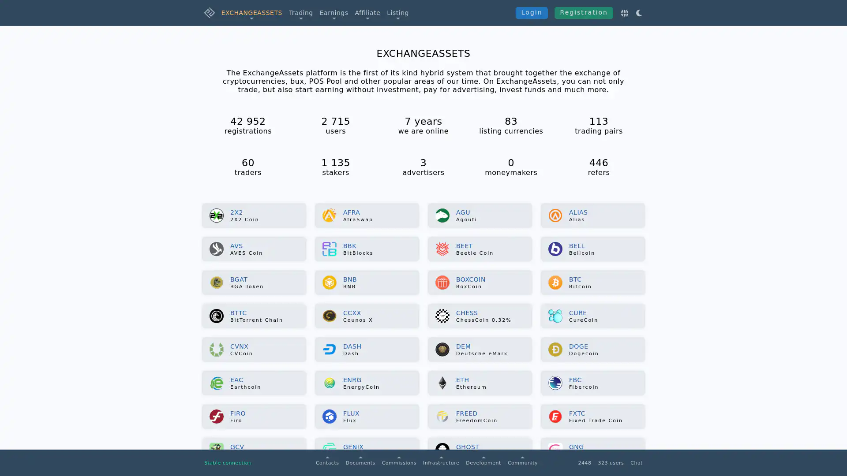847x476 pixels.
Task: Click the Dash coin icon
Action: pos(329,350)
